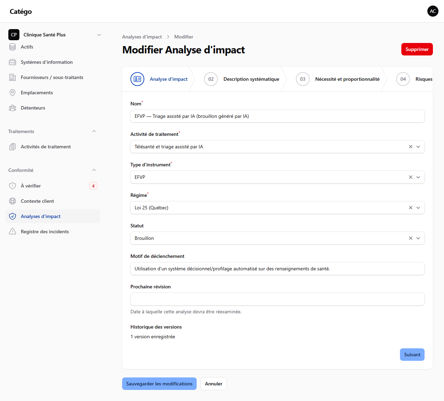Click into the Motif de déclenchement field

tap(277, 269)
